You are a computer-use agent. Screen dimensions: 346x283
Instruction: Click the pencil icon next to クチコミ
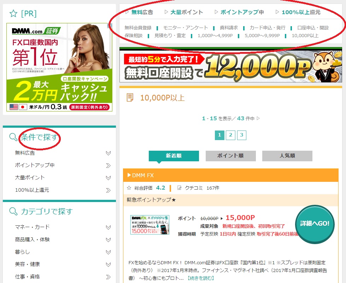pyautogui.click(x=180, y=188)
